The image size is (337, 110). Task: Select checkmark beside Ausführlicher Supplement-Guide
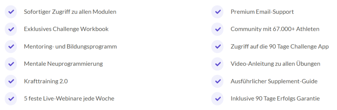[x=218, y=81]
